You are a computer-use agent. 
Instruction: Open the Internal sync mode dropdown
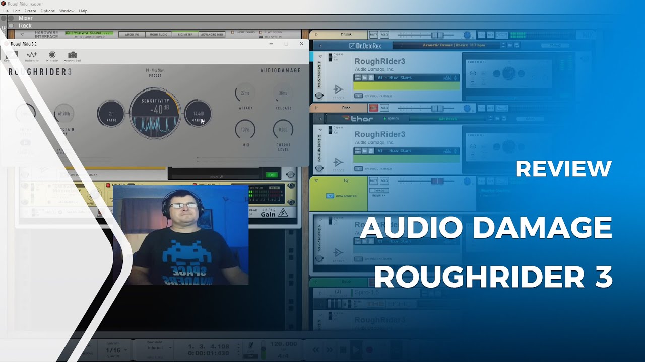click(159, 348)
